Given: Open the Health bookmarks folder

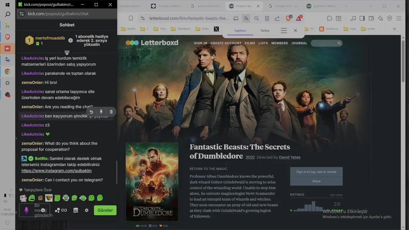Looking at the screenshot, I should click(128, 29).
